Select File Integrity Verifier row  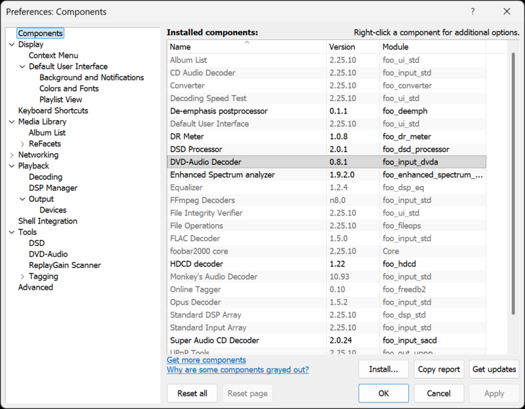coord(326,213)
